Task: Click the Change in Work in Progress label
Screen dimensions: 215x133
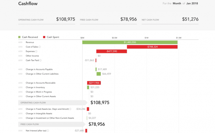Action: pyautogui.click(x=39, y=92)
